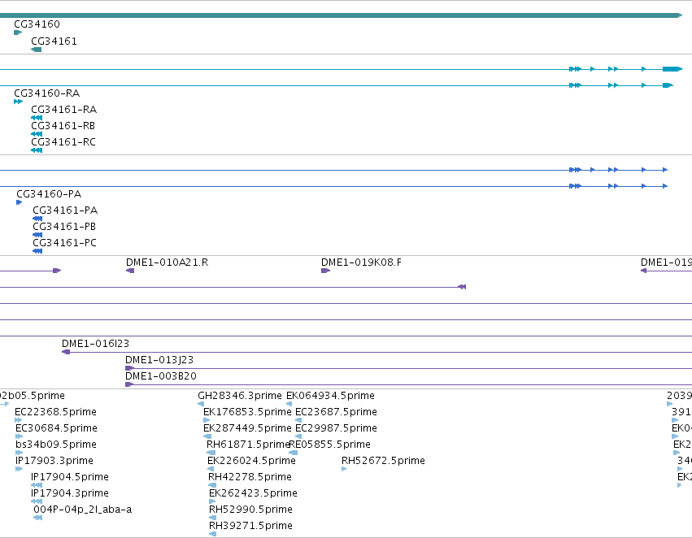The image size is (692, 538).
Task: Select the CG34161-PC protein label
Action: [64, 244]
